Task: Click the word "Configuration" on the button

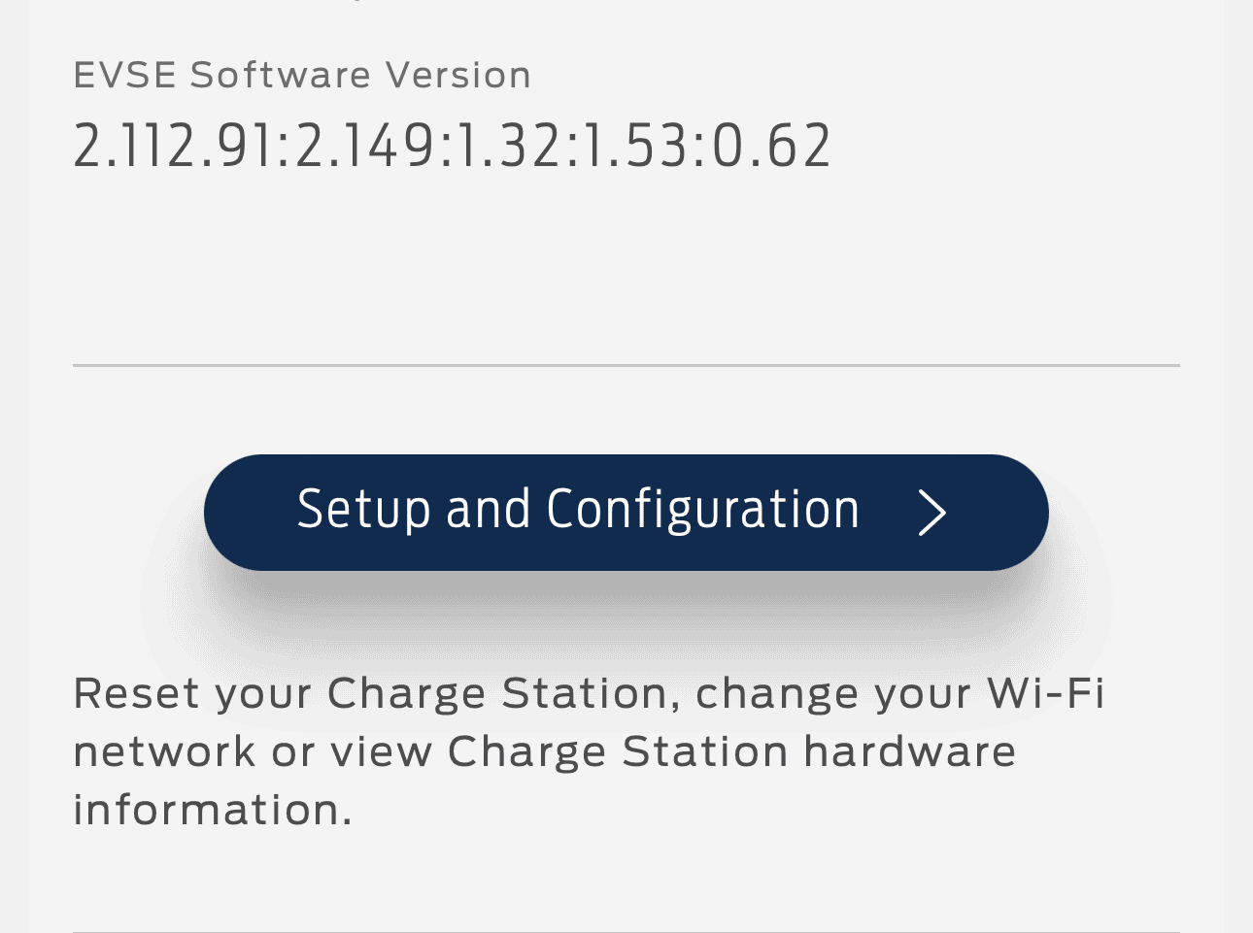Action: tap(703, 510)
